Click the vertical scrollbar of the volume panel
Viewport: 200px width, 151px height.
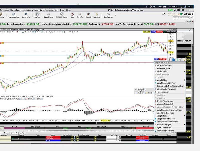click(x=192, y=60)
